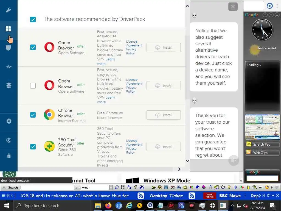The width and height of the screenshot is (281, 211).
Task: Click the globe language icon in sidebar
Action: click(9, 140)
